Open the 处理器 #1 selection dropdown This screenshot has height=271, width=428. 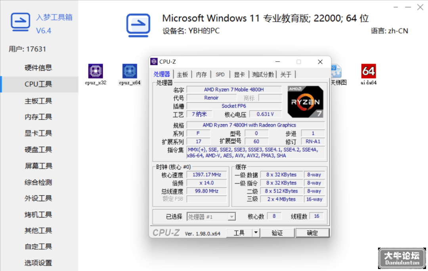point(211,217)
